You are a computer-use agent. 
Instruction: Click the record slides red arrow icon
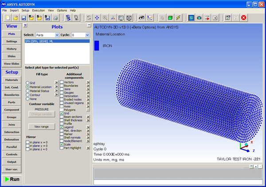pos(207,18)
